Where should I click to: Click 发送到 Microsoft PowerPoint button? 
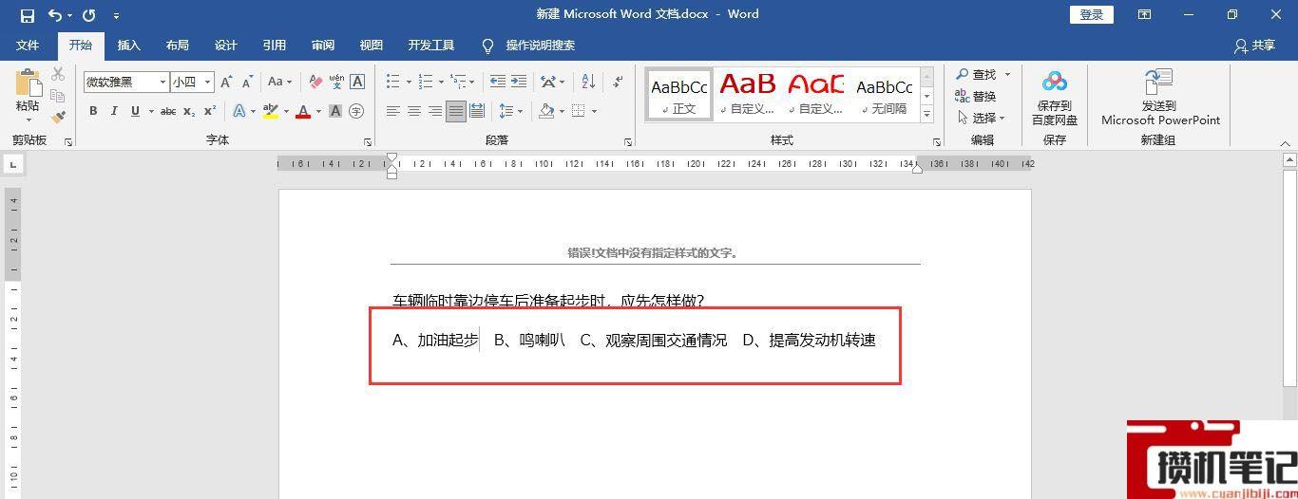tap(1160, 97)
